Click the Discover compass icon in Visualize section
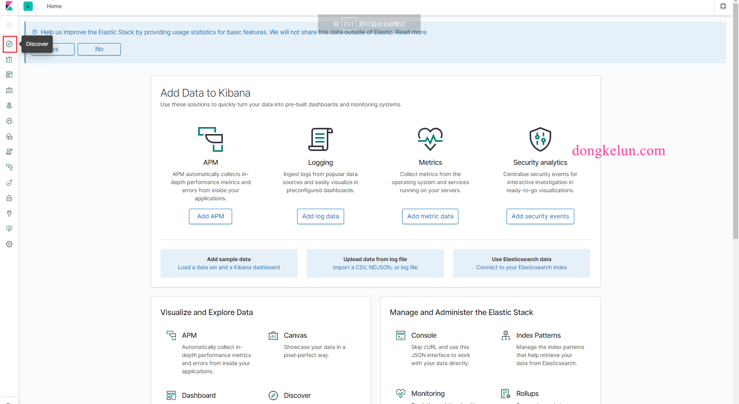Viewport: 739px width, 404px height. tap(273, 396)
